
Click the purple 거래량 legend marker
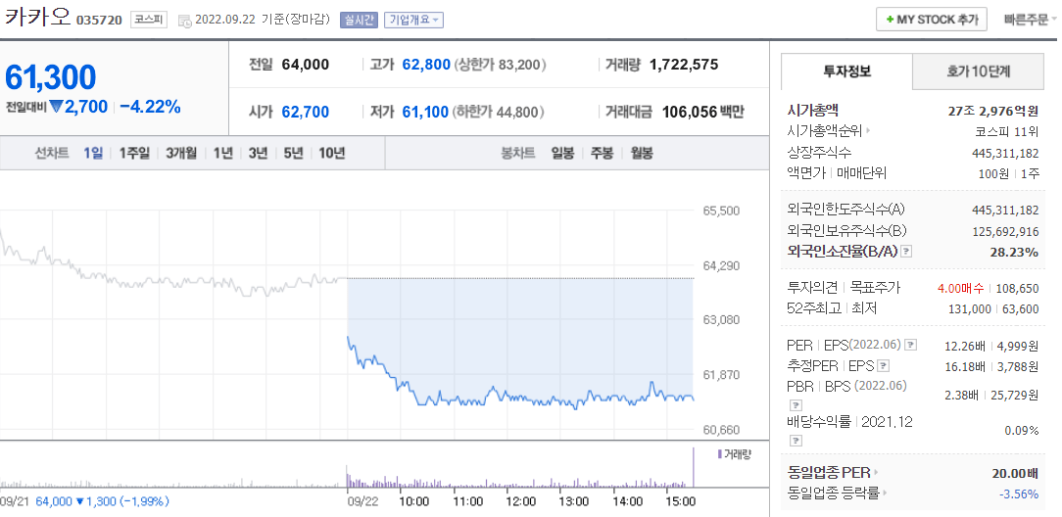pyautogui.click(x=719, y=453)
